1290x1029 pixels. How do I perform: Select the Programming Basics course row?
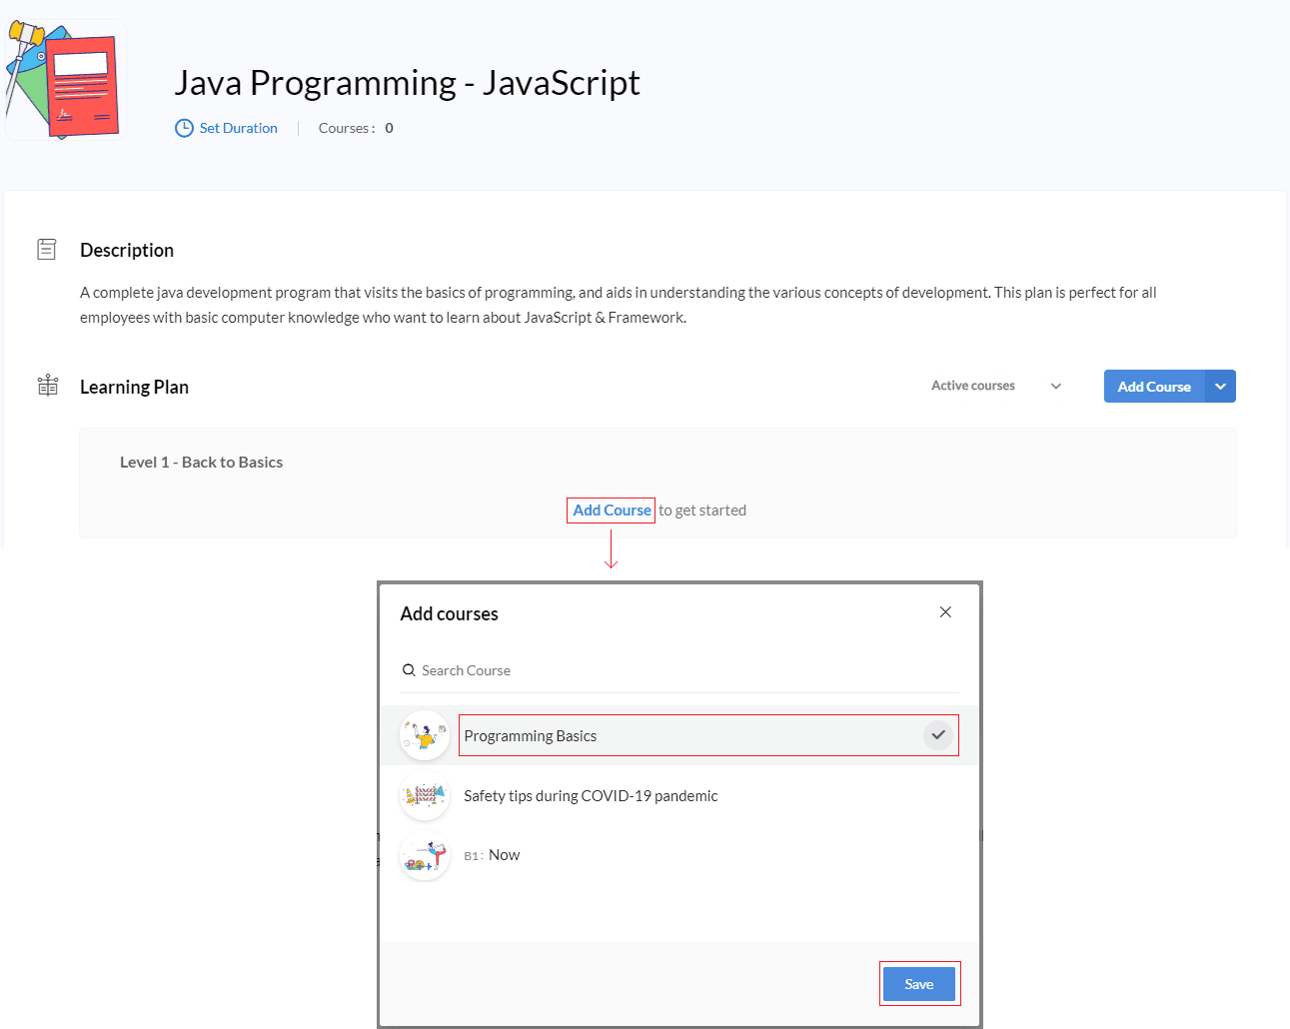click(x=679, y=735)
